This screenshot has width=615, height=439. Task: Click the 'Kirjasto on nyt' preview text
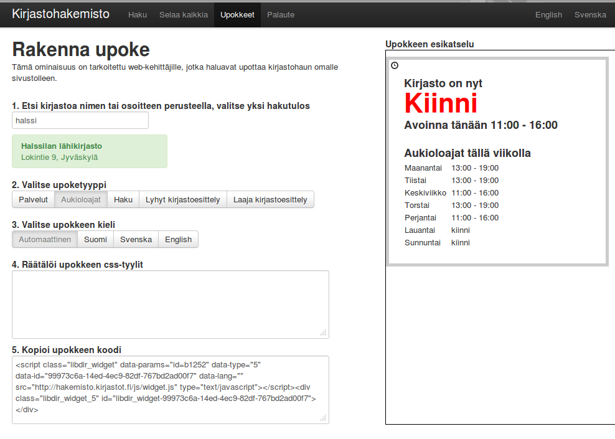(443, 83)
